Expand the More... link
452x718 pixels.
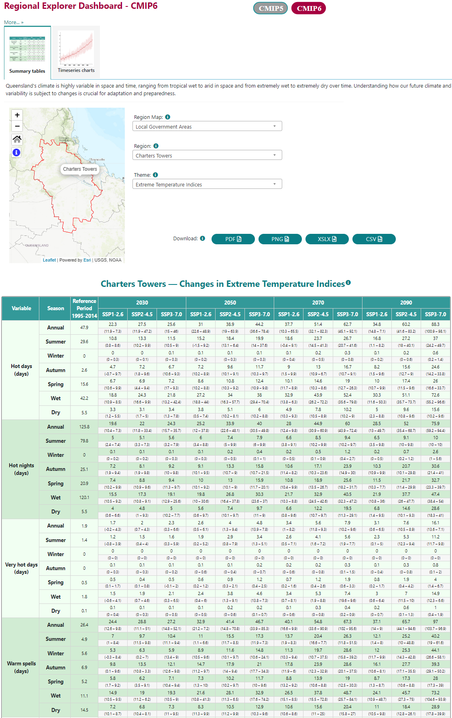point(14,22)
